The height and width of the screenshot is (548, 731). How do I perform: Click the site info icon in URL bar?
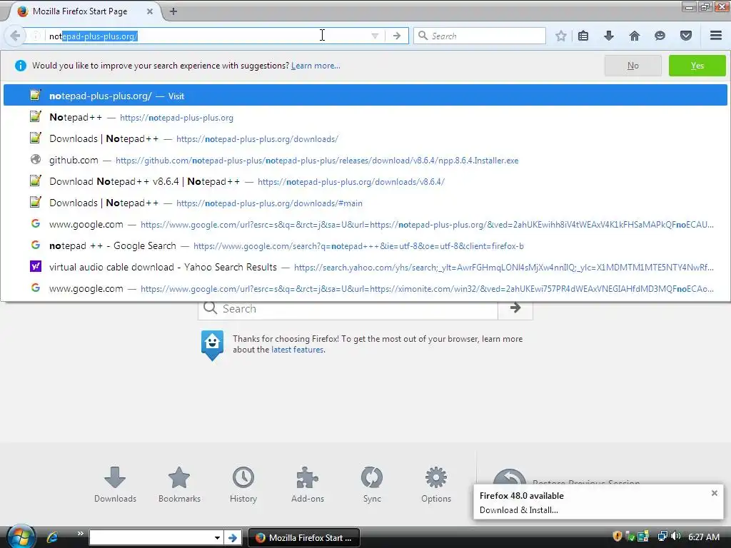coord(36,36)
